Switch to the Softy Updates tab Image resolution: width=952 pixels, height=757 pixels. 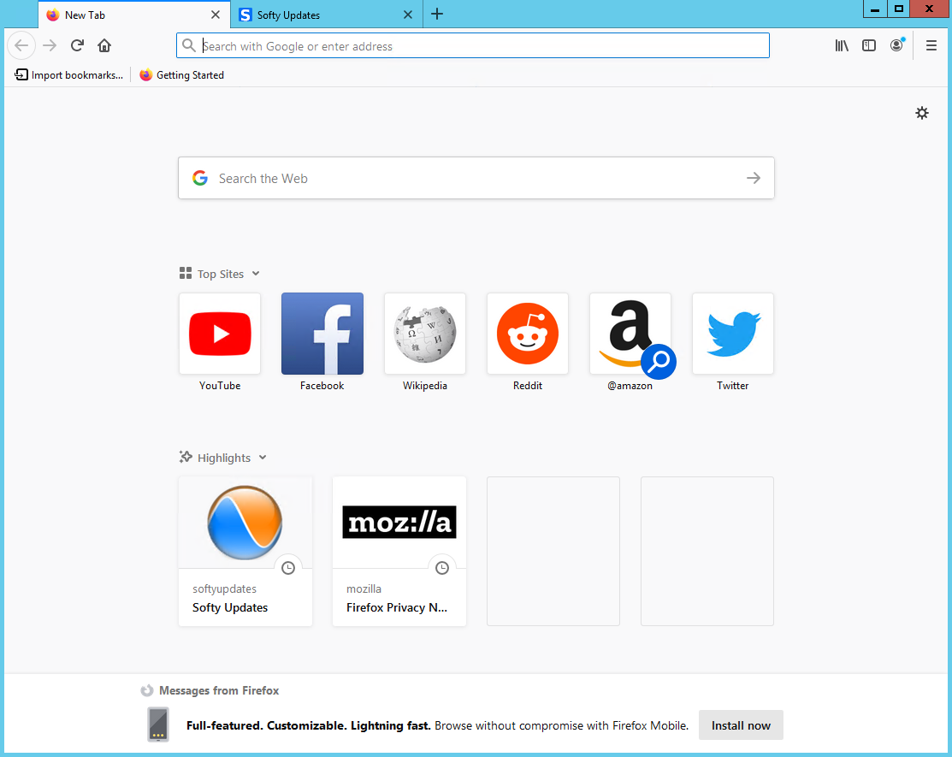(326, 15)
